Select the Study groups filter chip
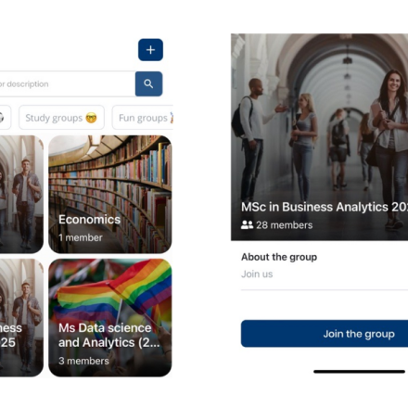The image size is (408, 408). pos(61,118)
